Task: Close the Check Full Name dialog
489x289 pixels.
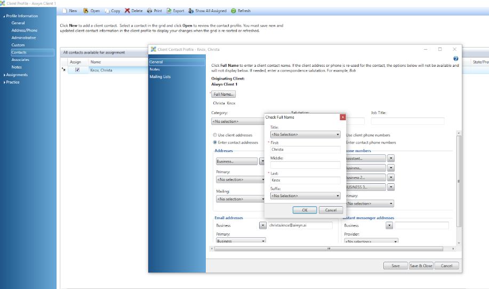Action: pos(342,117)
